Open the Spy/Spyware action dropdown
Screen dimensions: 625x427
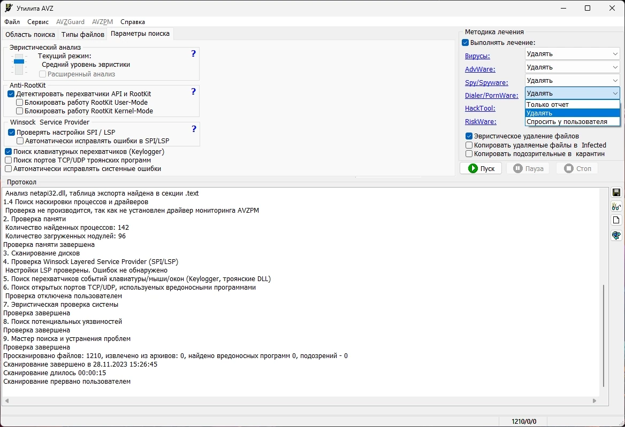[x=573, y=80]
